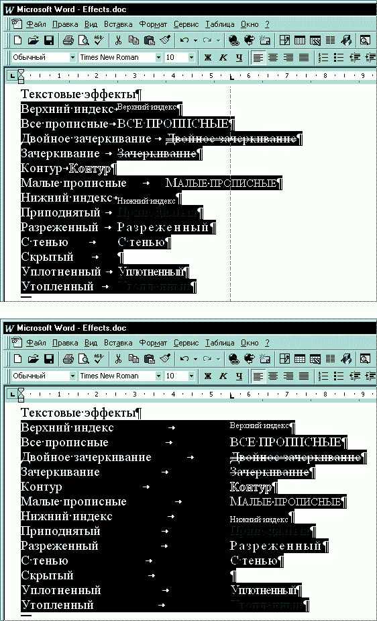377x621 pixels.
Task: Open Document Map in upper Word window
Action: pyautogui.click(x=365, y=40)
